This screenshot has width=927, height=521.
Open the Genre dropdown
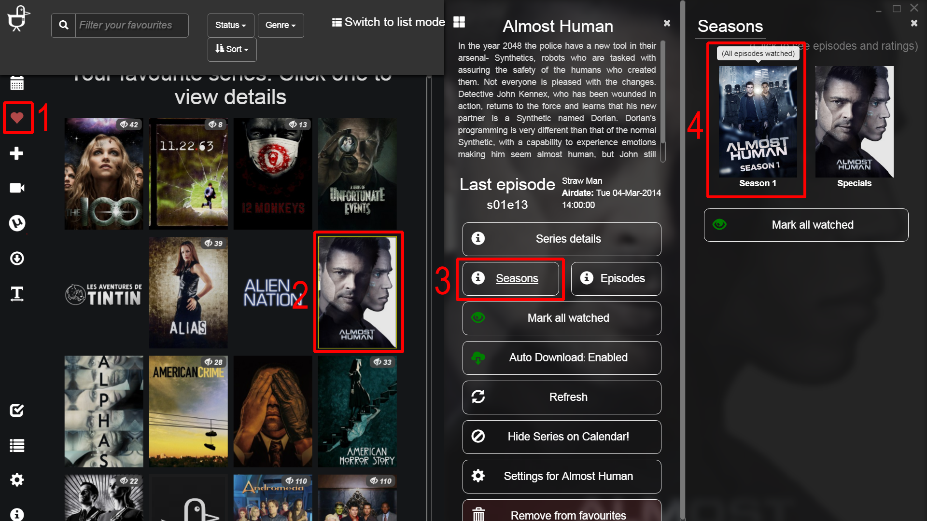coord(281,25)
